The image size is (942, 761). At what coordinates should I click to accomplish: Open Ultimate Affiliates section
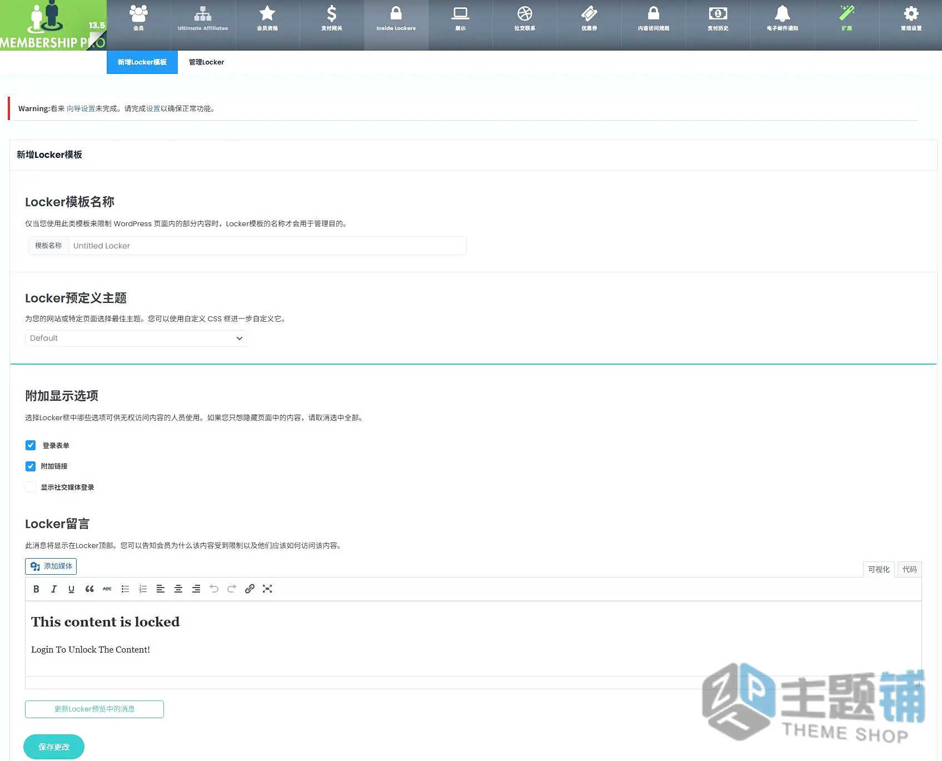[x=203, y=25]
